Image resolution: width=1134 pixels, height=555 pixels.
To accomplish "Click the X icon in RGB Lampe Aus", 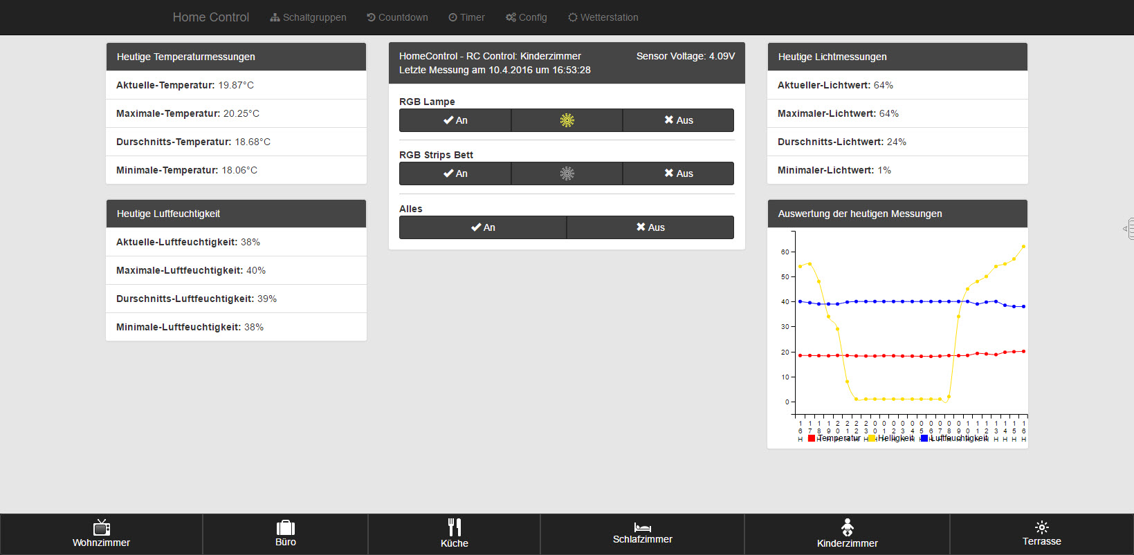I will (x=669, y=120).
